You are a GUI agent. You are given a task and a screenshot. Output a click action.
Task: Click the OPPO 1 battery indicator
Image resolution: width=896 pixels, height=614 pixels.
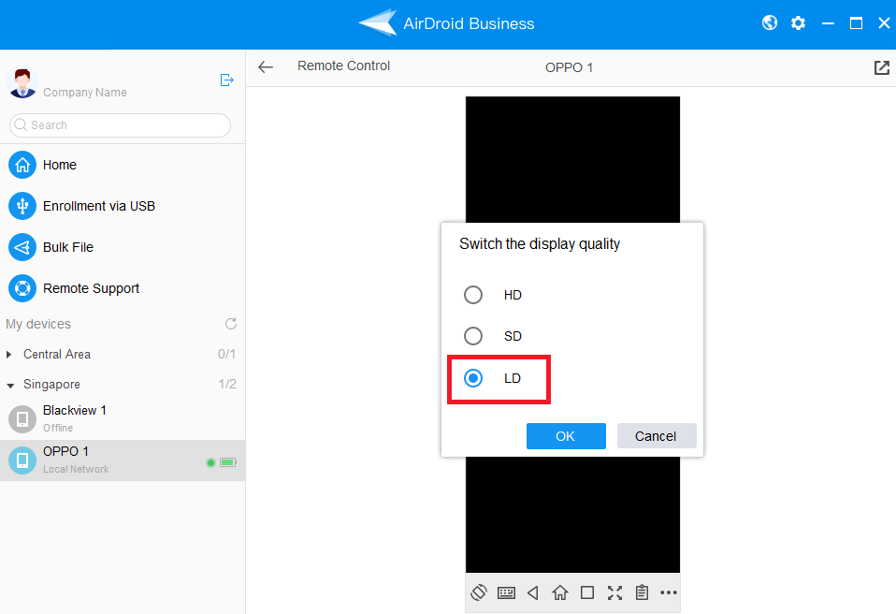[228, 462]
